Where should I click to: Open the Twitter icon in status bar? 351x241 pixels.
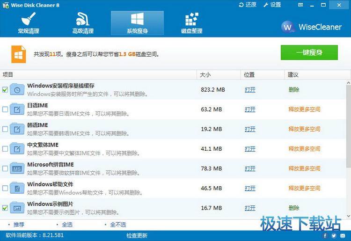click(x=334, y=235)
